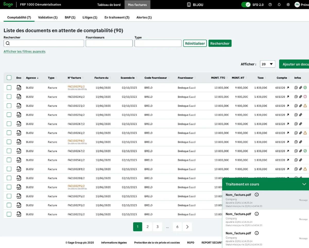Toggle the SFD 2.0 switch
Image resolution: width=309 pixels, height=248 pixels.
coord(246,5)
